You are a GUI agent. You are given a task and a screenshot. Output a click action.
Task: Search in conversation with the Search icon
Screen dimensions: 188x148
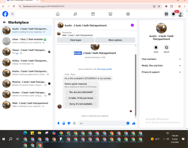point(167,48)
